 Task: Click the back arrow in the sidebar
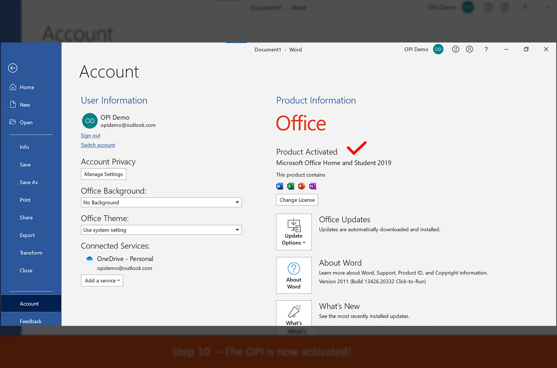[x=13, y=68]
